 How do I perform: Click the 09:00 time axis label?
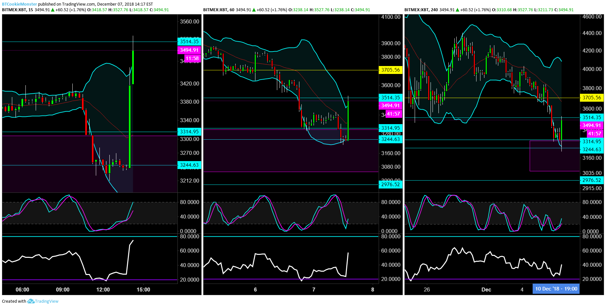[x=63, y=290]
